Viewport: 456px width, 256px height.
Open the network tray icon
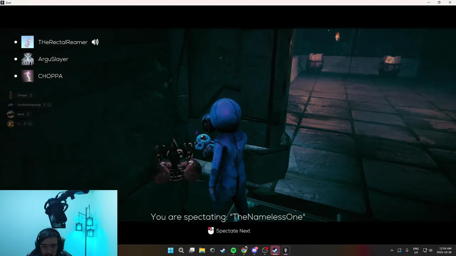(x=425, y=250)
